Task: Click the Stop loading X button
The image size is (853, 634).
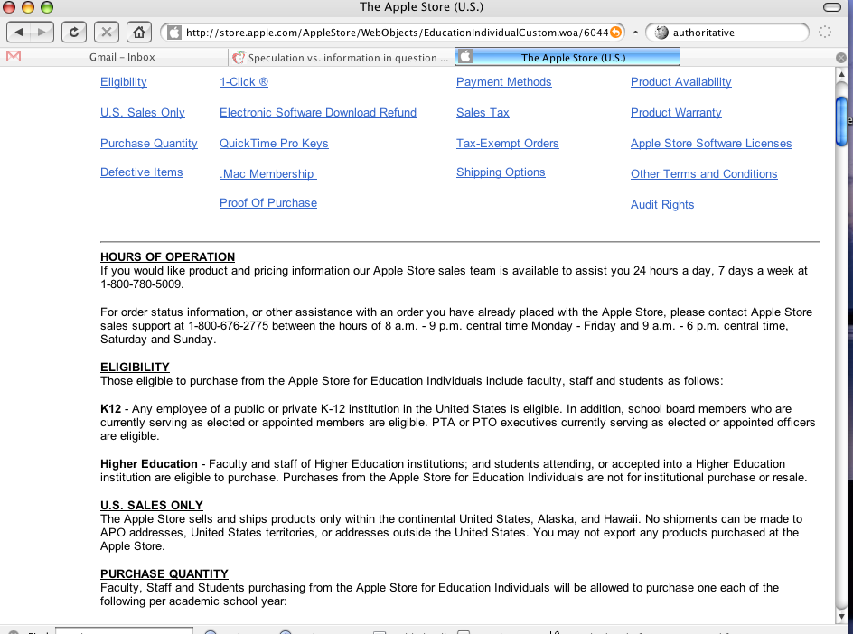Action: click(107, 33)
